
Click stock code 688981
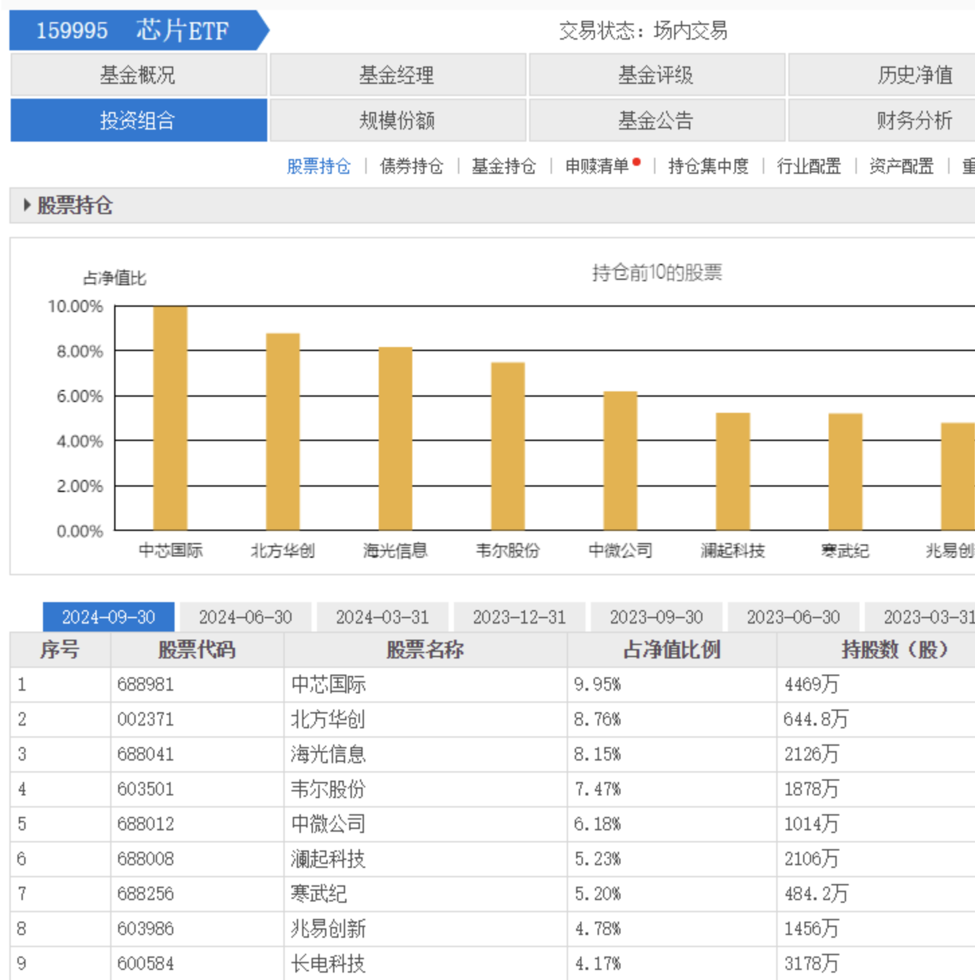(146, 685)
